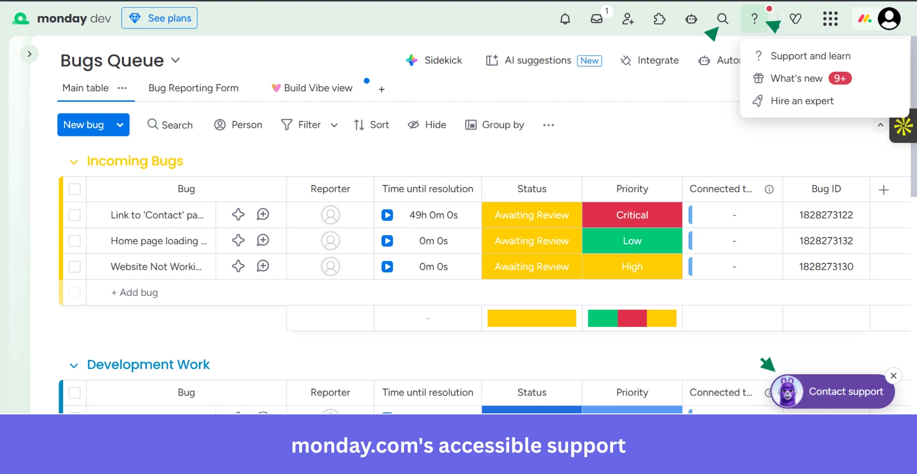Click reporter avatar for Link to 'Contact' row

pos(331,215)
